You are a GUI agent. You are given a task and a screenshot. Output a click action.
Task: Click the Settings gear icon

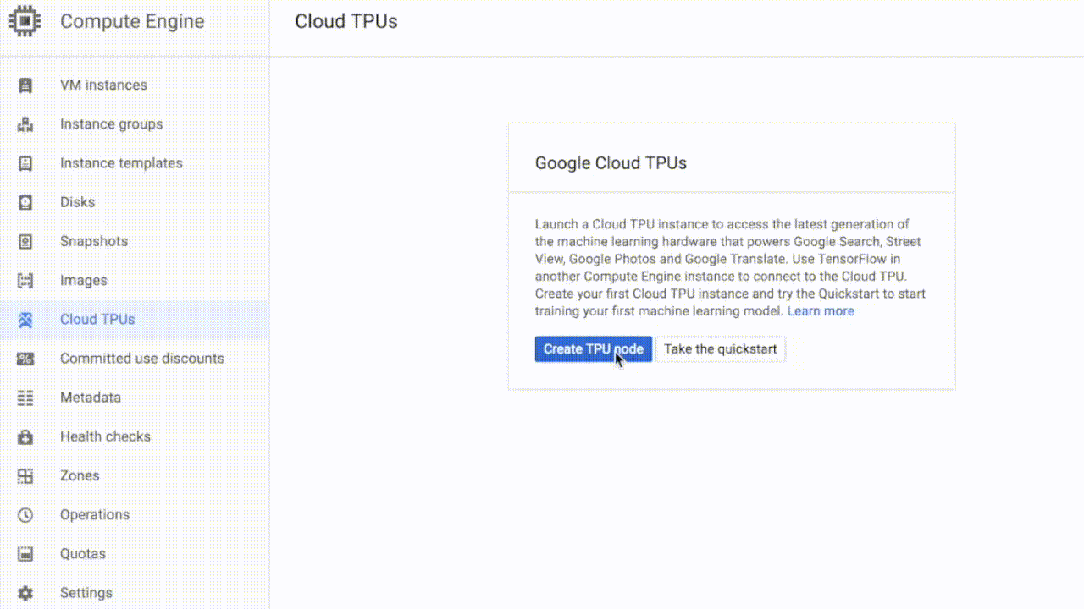pos(25,593)
